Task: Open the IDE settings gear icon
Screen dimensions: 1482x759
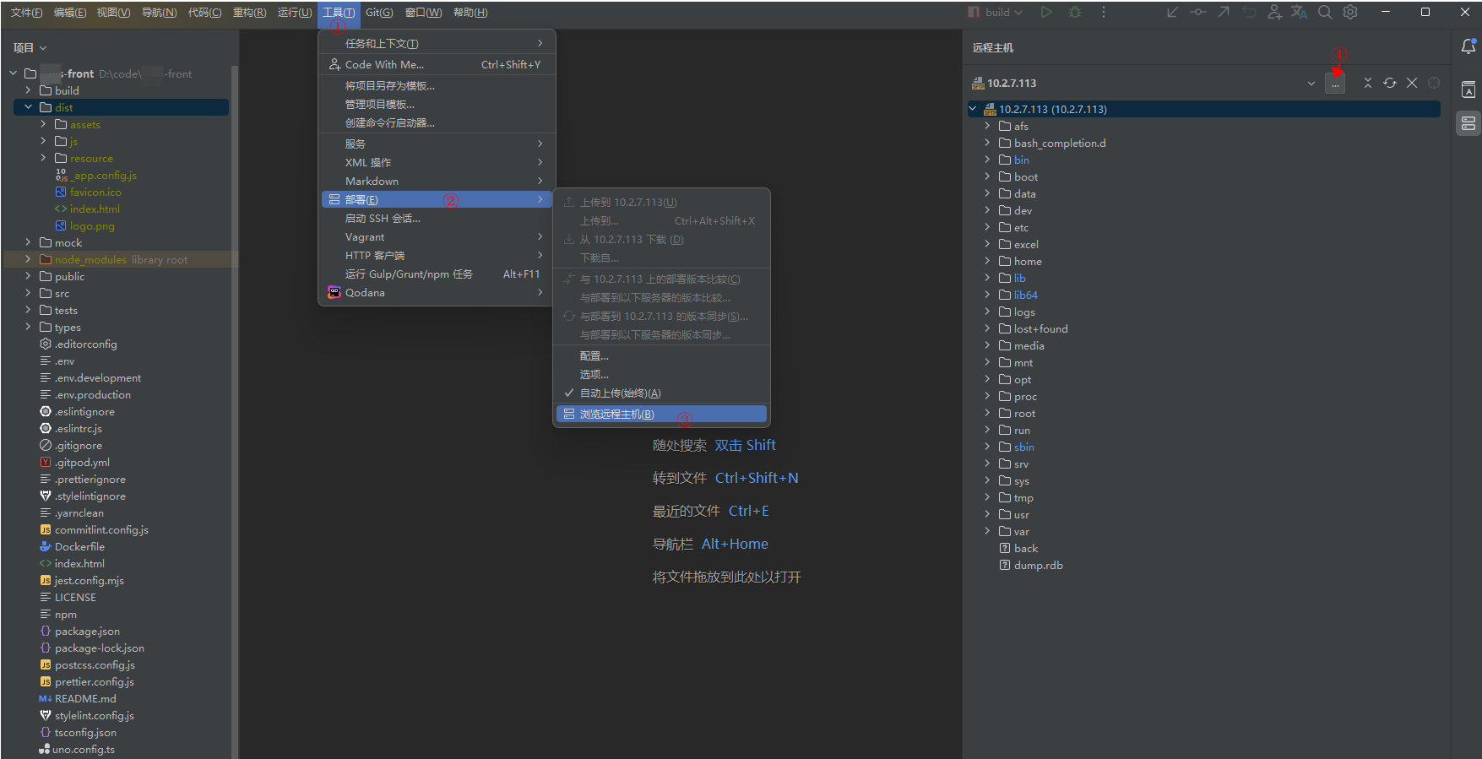Action: [x=1350, y=13]
